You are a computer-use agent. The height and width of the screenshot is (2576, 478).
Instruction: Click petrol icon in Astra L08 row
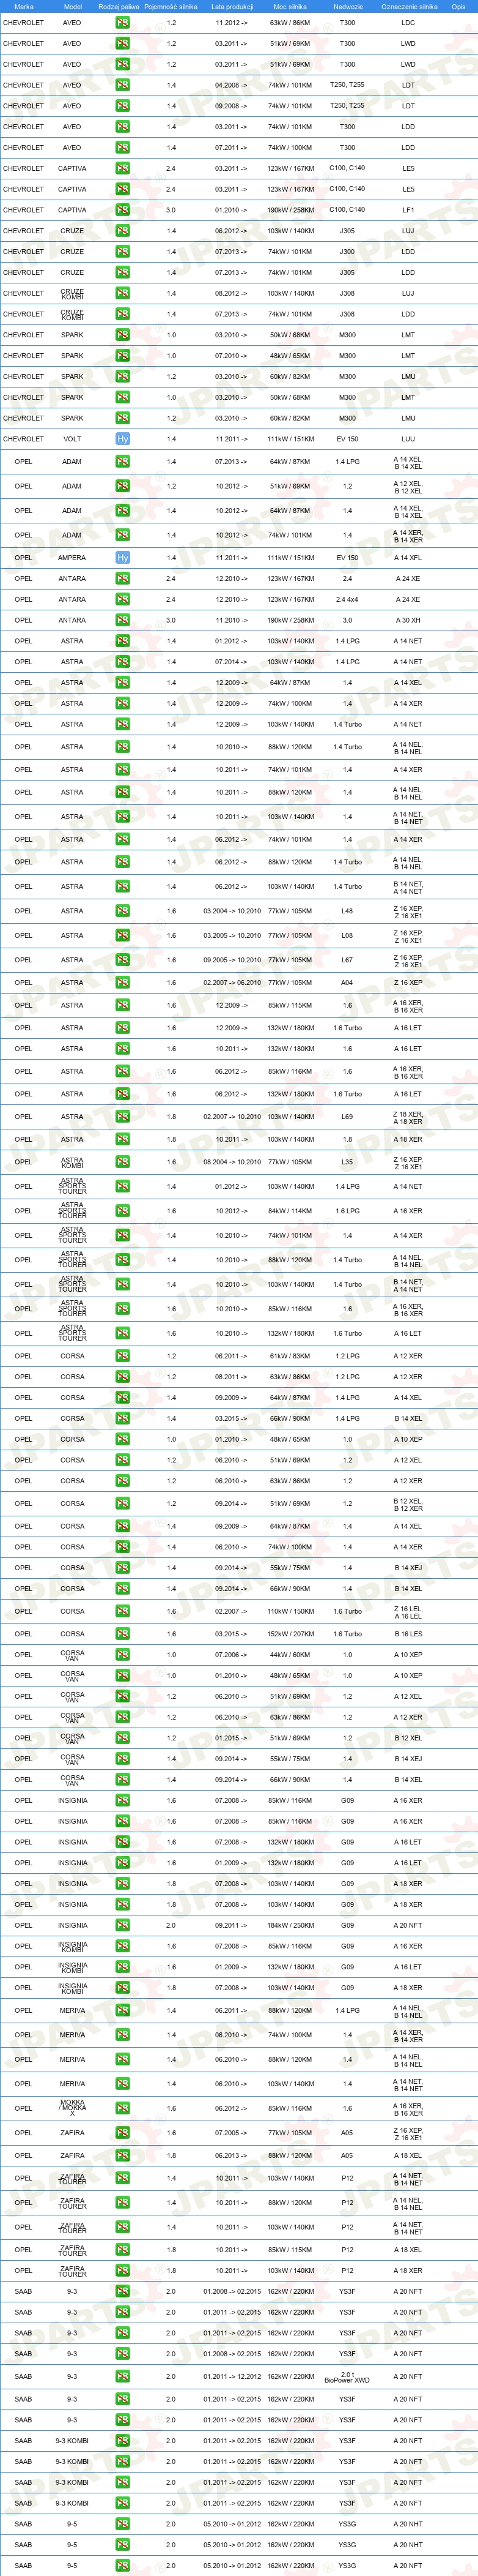(x=122, y=936)
